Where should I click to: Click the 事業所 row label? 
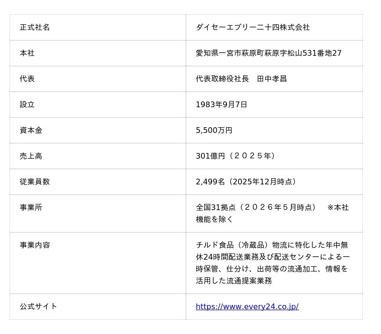(x=31, y=207)
